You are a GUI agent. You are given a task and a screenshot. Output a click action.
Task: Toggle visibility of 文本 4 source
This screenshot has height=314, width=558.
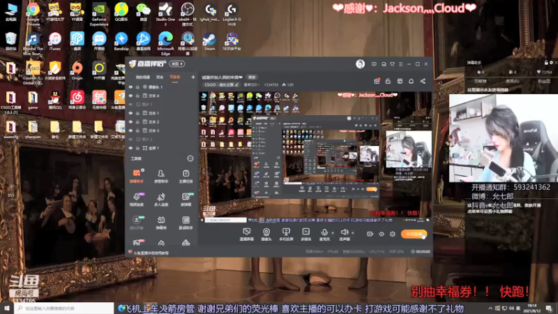point(130,96)
